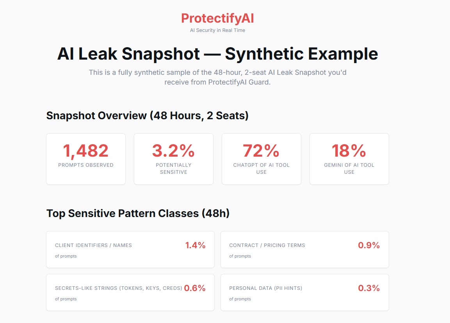The width and height of the screenshot is (450, 323).
Task: Click the 1.4% client identifiers value
Action: pos(195,245)
